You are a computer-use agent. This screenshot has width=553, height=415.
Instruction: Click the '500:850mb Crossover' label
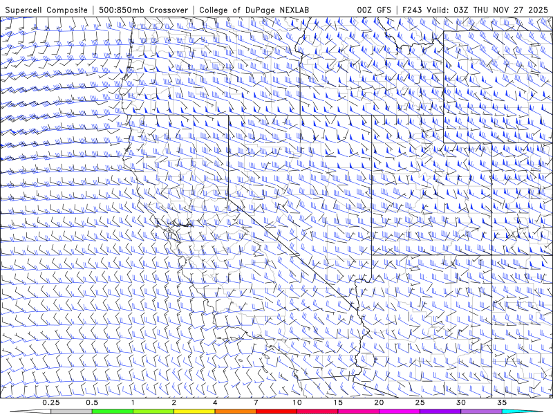tap(143, 10)
